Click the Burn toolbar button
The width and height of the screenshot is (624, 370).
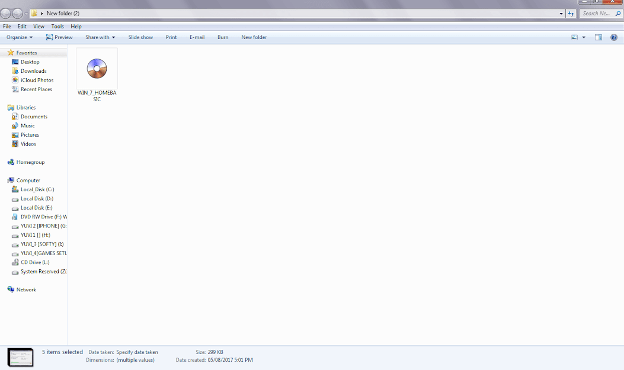(x=223, y=37)
